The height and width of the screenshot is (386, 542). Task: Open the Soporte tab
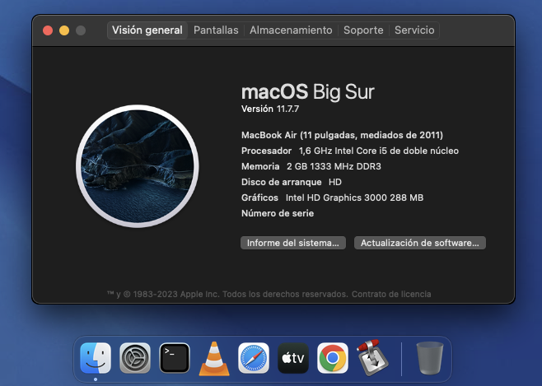pos(363,30)
